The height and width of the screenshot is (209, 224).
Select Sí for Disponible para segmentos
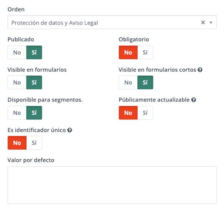coord(34,113)
